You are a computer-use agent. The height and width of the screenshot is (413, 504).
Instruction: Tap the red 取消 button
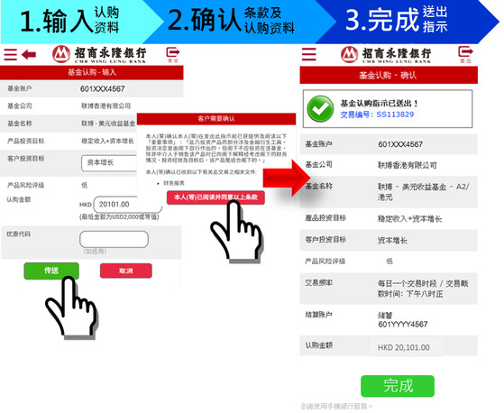pyautogui.click(x=125, y=271)
